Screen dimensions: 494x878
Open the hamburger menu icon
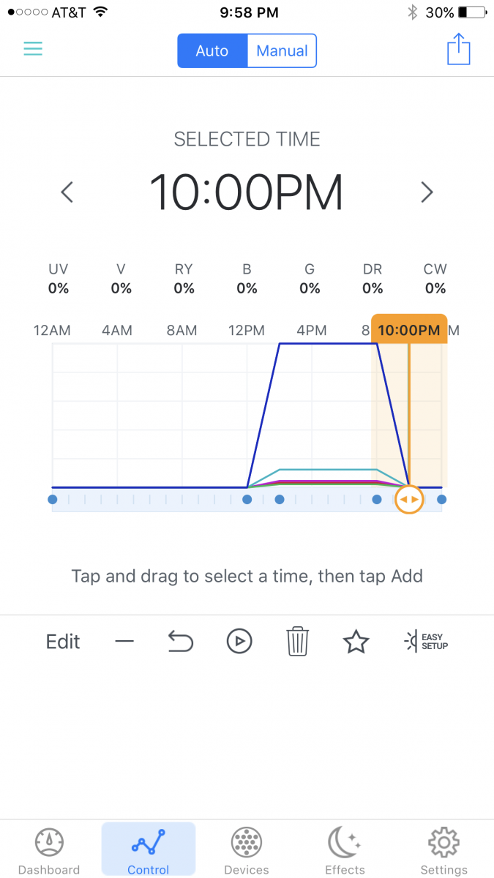33,49
